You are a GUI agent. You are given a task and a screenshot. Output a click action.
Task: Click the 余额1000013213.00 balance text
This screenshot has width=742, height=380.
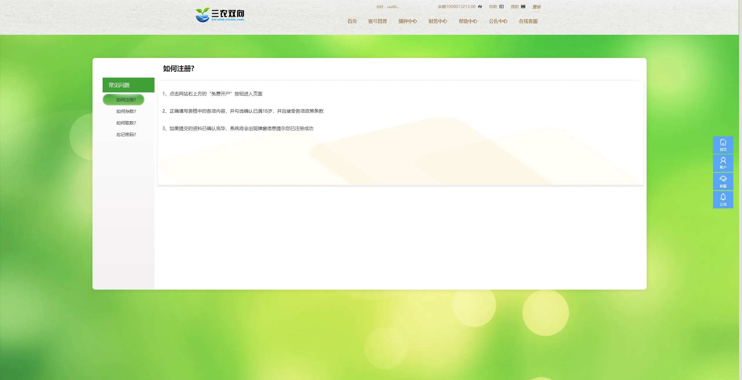point(457,7)
